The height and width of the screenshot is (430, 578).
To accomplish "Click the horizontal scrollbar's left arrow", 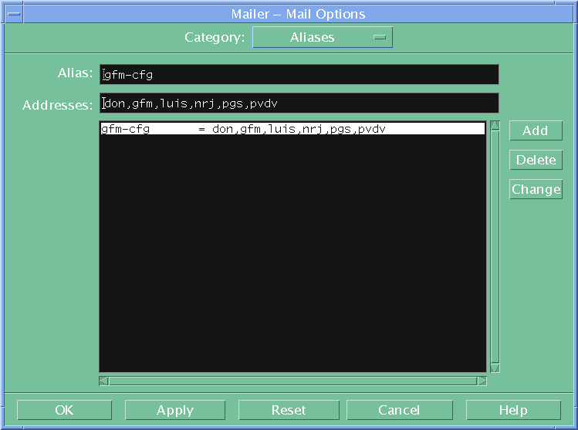I will pyautogui.click(x=104, y=381).
